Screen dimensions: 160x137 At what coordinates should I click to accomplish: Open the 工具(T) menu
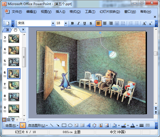tap(90, 12)
